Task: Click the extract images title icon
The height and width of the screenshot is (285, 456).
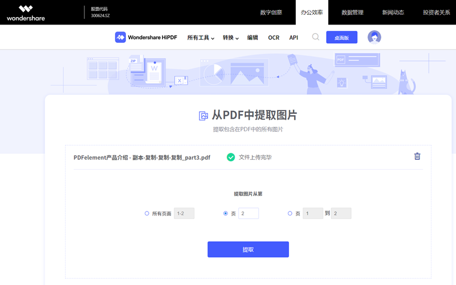Action: click(x=203, y=116)
